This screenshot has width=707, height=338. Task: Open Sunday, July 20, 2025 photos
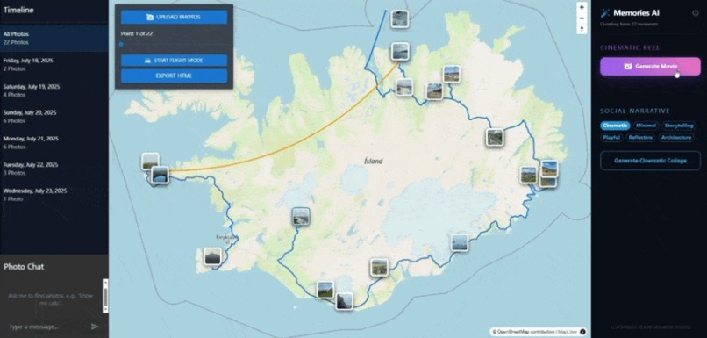coord(54,117)
